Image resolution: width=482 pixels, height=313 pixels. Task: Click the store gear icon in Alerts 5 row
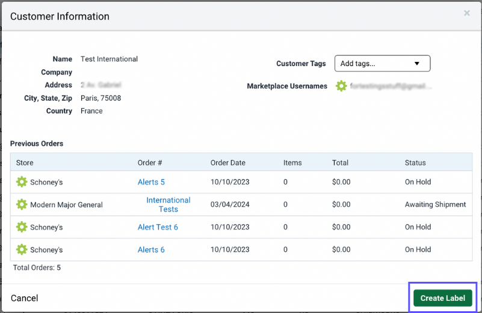coord(22,182)
